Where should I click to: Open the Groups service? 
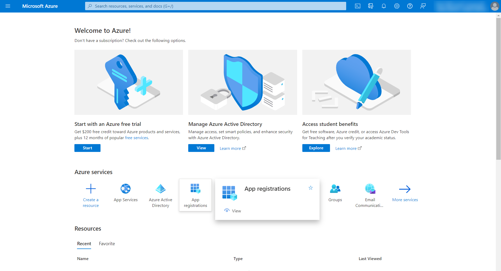(x=335, y=189)
